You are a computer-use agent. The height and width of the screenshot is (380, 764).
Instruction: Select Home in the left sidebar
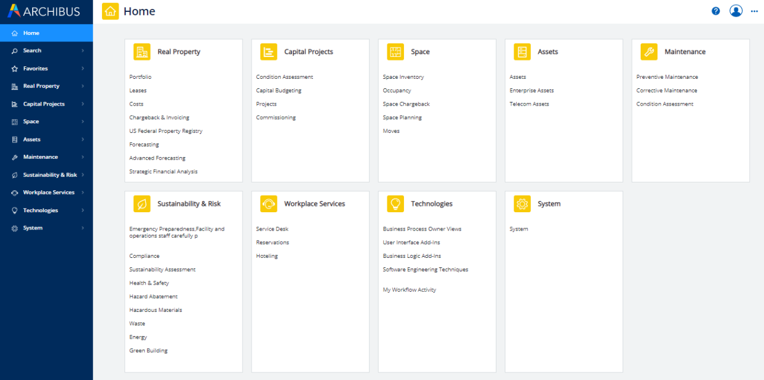tap(31, 33)
